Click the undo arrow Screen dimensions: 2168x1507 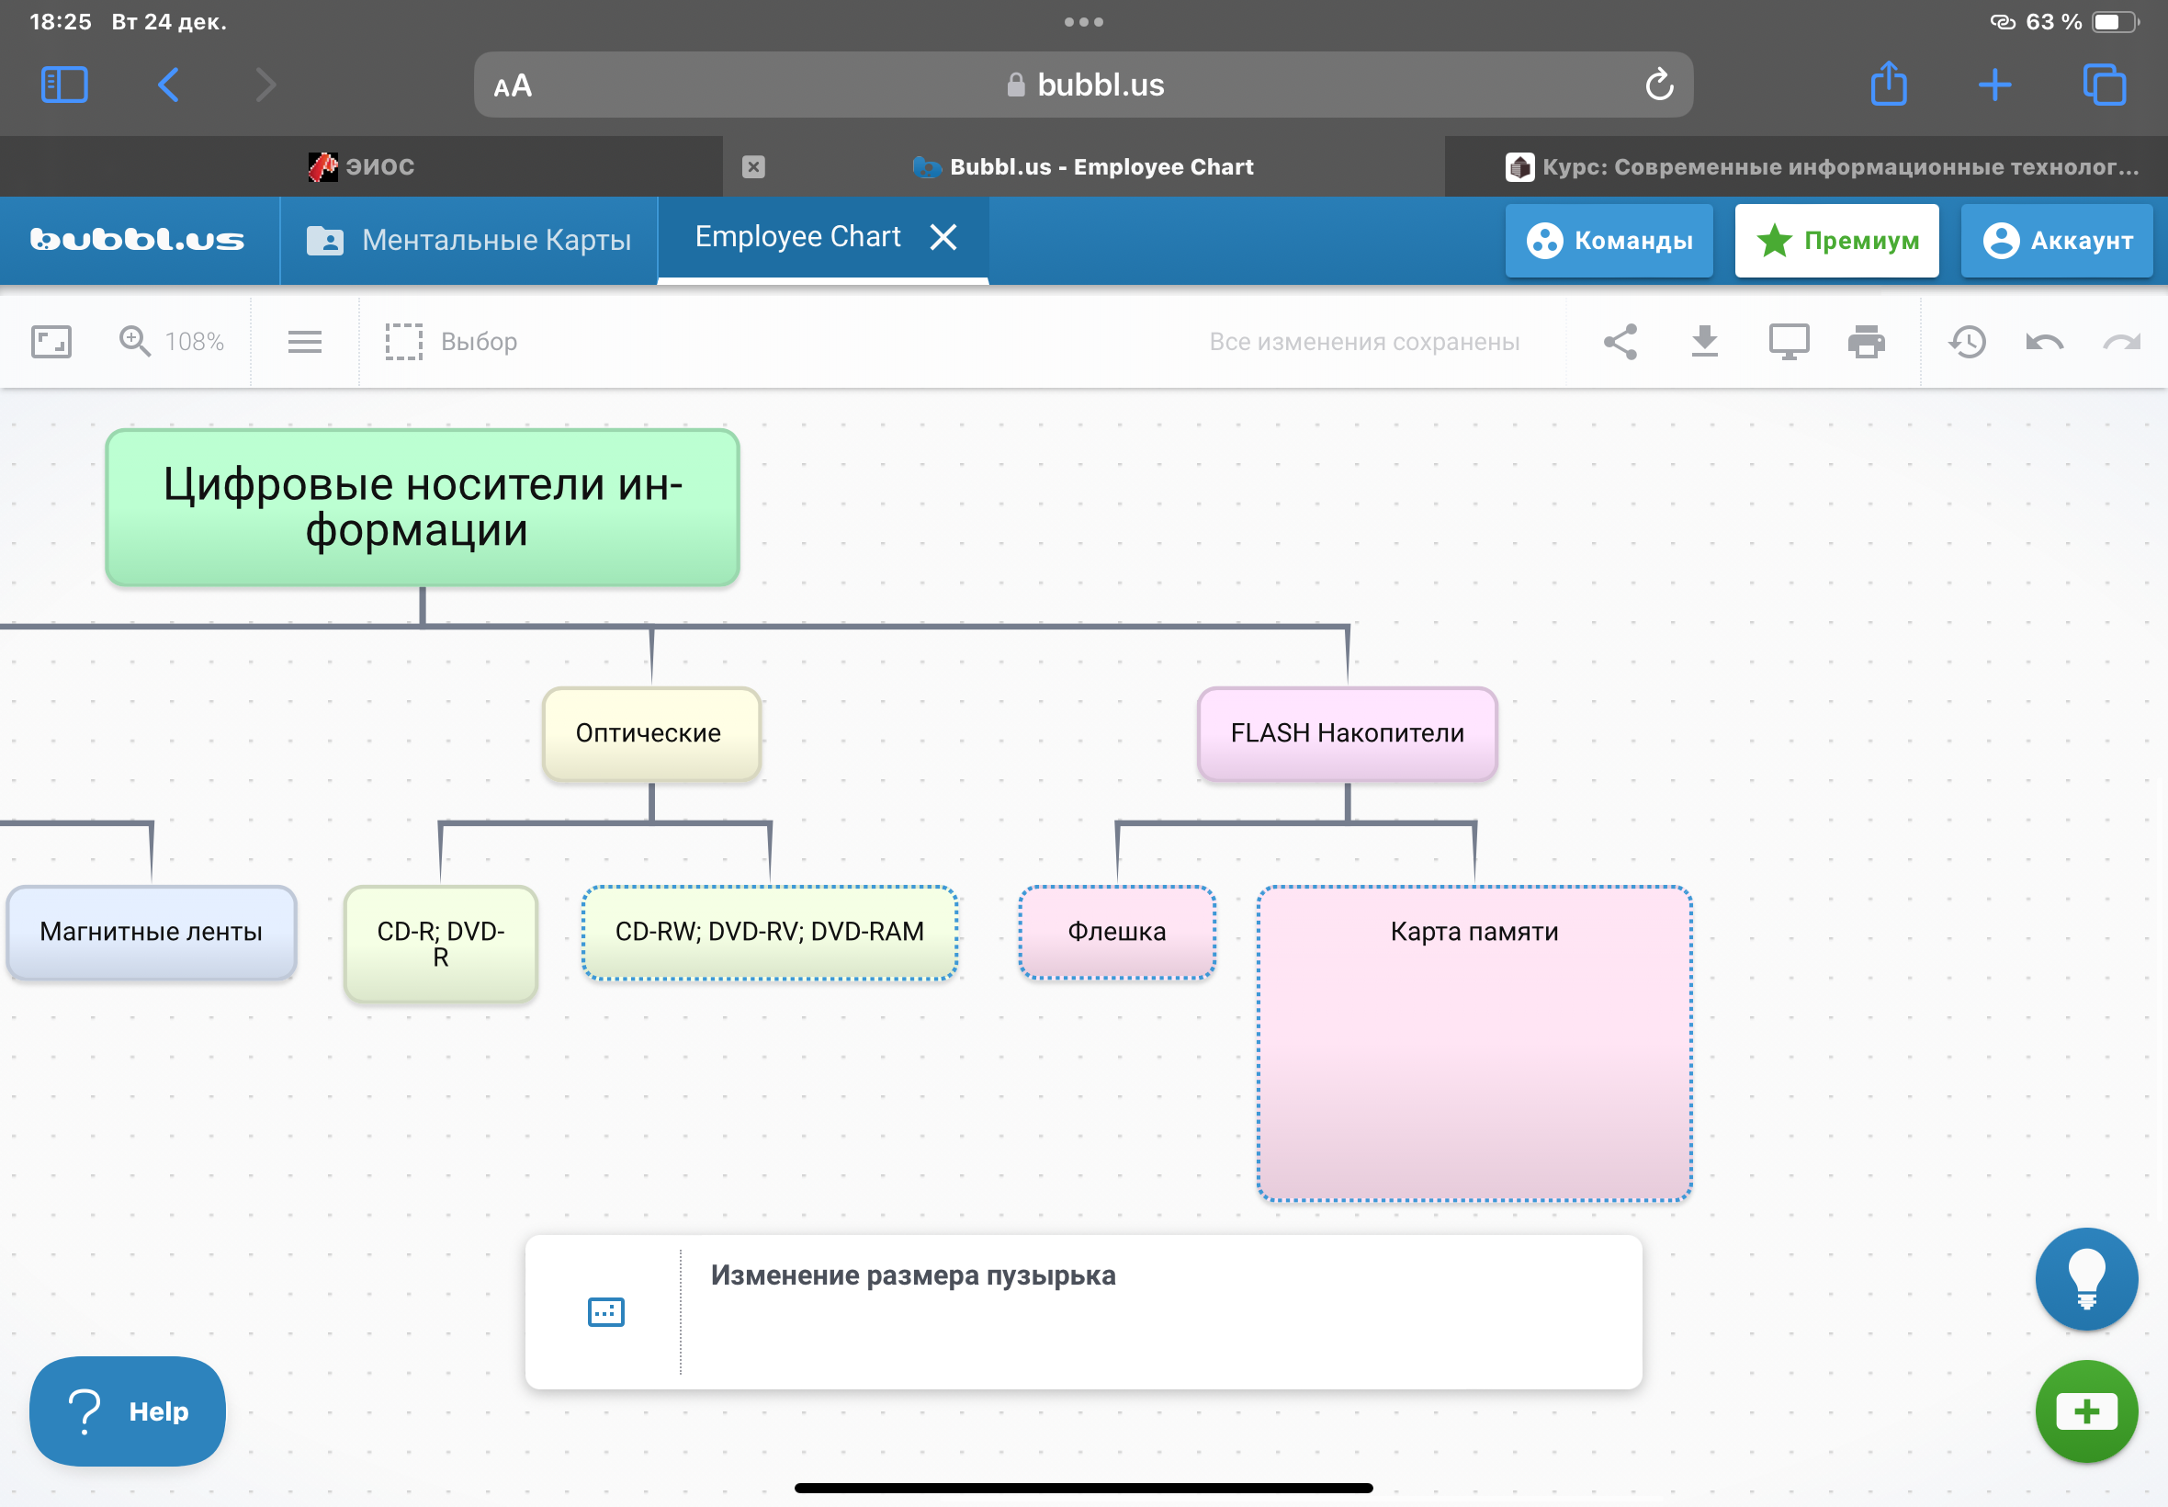2043,341
